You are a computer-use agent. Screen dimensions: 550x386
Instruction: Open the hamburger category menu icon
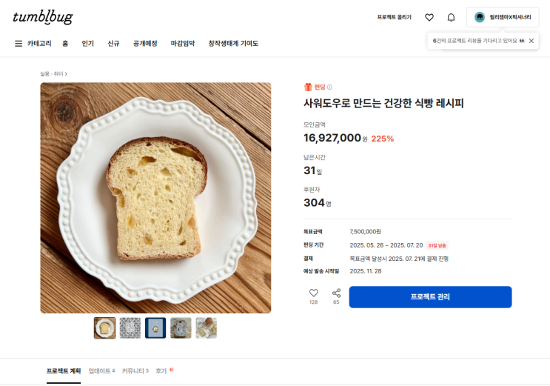click(x=19, y=44)
